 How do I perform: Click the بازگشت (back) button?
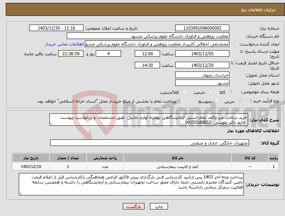point(134,206)
